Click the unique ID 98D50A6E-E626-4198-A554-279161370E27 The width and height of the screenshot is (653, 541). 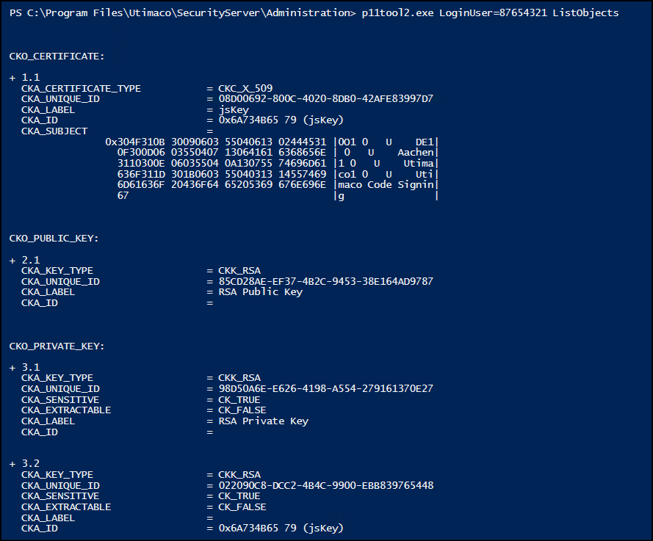tap(326, 389)
